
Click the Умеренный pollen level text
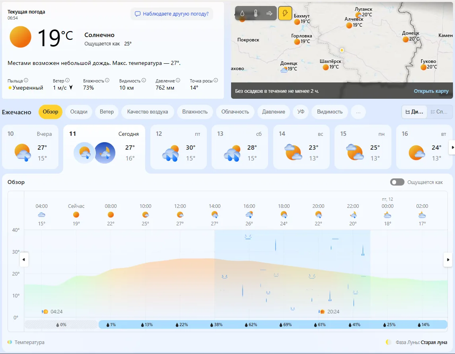click(x=27, y=88)
